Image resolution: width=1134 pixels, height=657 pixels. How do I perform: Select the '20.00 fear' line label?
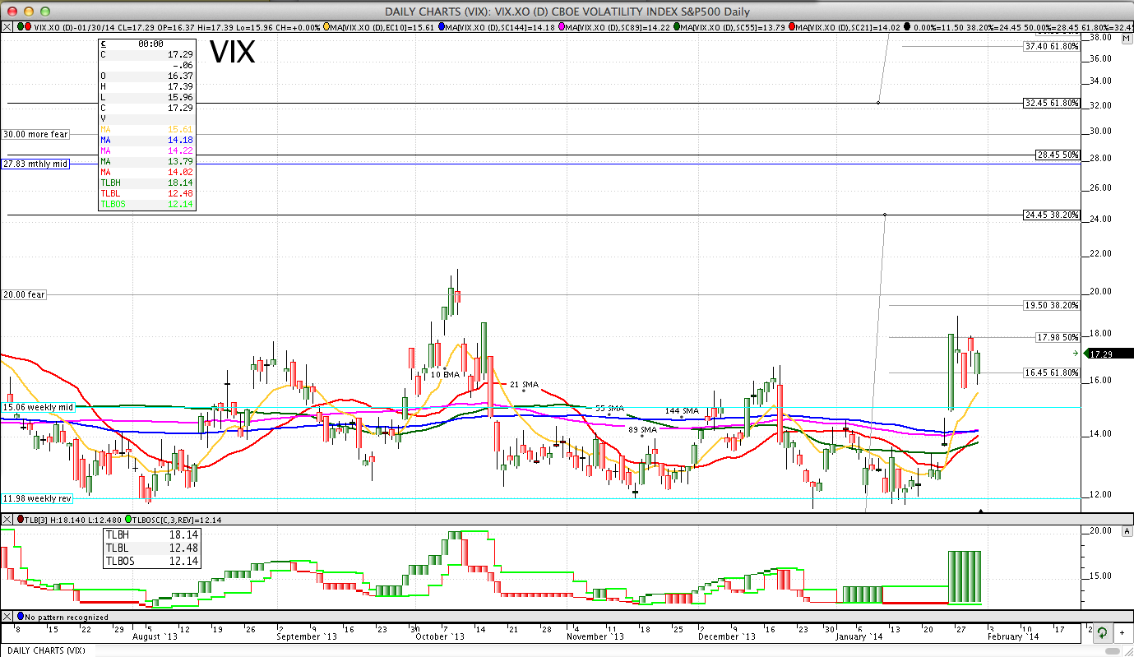(24, 294)
